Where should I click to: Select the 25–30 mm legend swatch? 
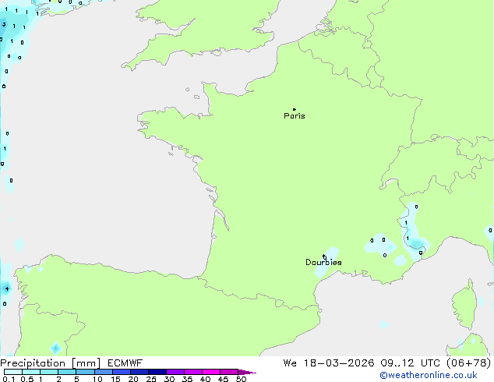coord(157,372)
